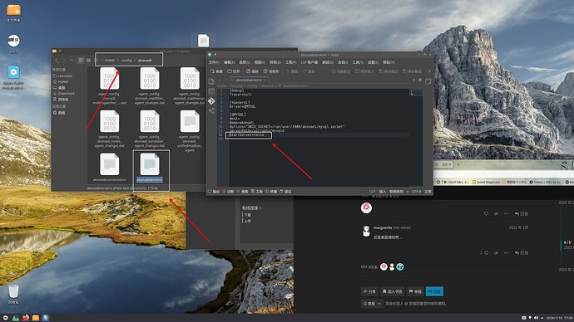Toggle Diagnostics panel in Kate bottom bar
574x322 pixels.
click(228, 192)
